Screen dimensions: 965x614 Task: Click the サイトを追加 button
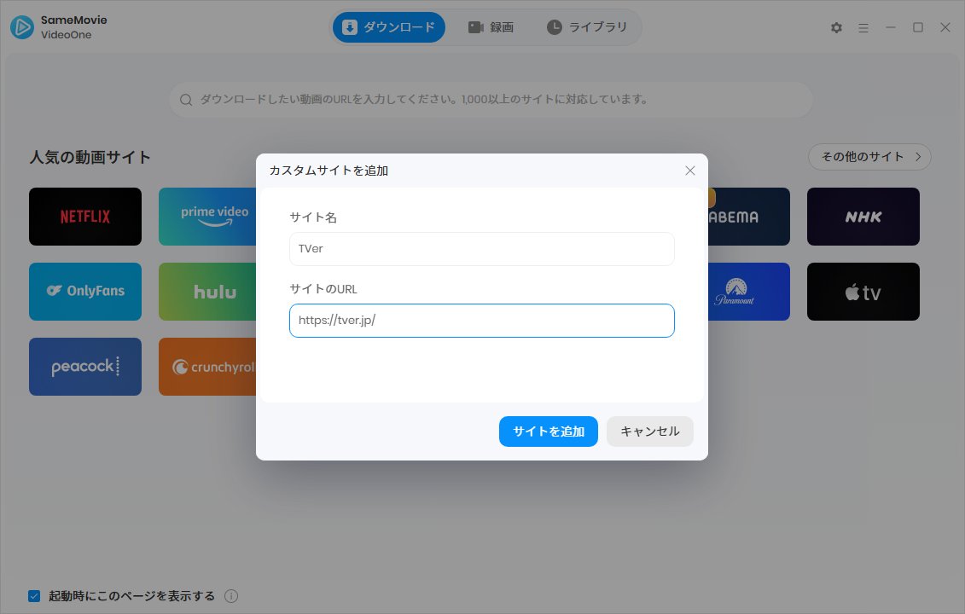tap(549, 432)
